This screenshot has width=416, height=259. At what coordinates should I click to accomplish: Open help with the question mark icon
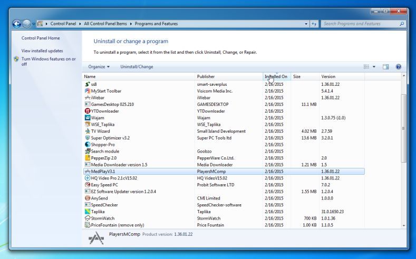click(399, 67)
